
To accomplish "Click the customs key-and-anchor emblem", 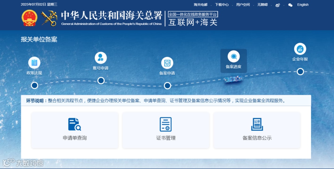I will [49, 18].
